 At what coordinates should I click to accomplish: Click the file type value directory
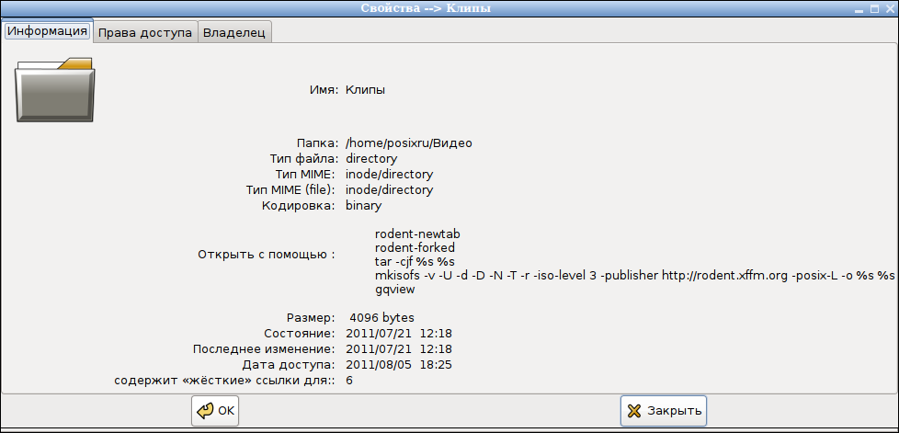pos(371,159)
